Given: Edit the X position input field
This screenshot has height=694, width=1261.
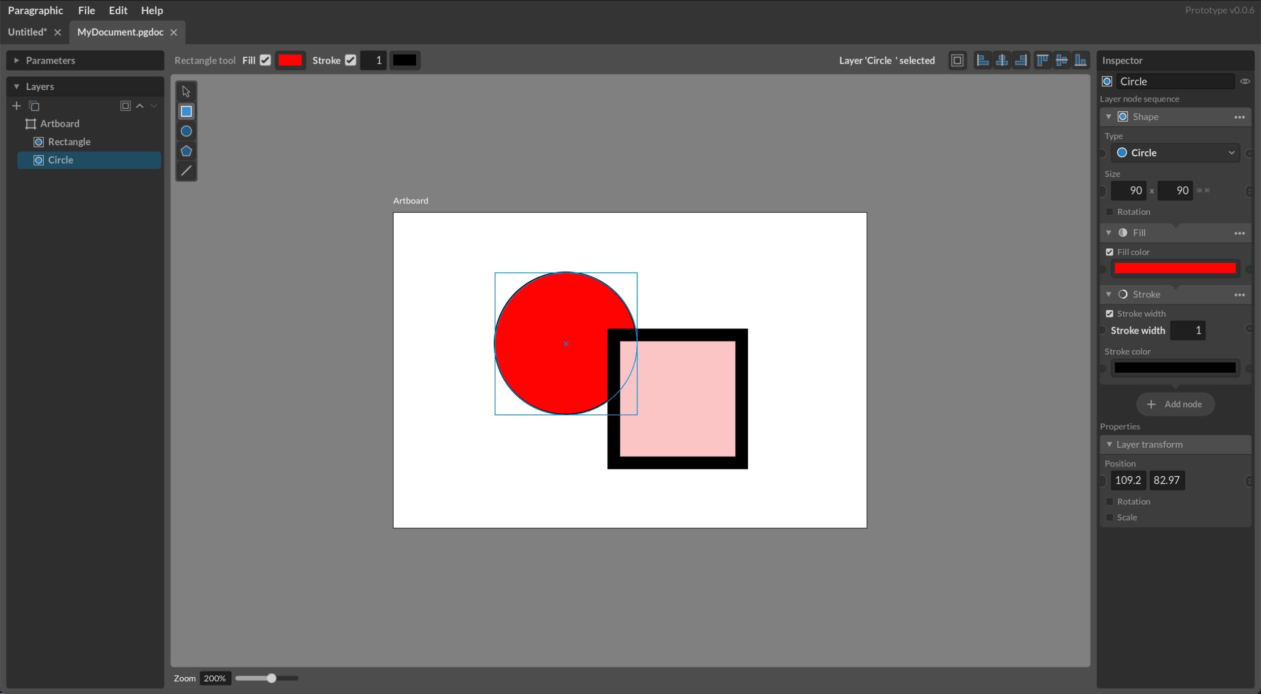Looking at the screenshot, I should tap(1128, 479).
